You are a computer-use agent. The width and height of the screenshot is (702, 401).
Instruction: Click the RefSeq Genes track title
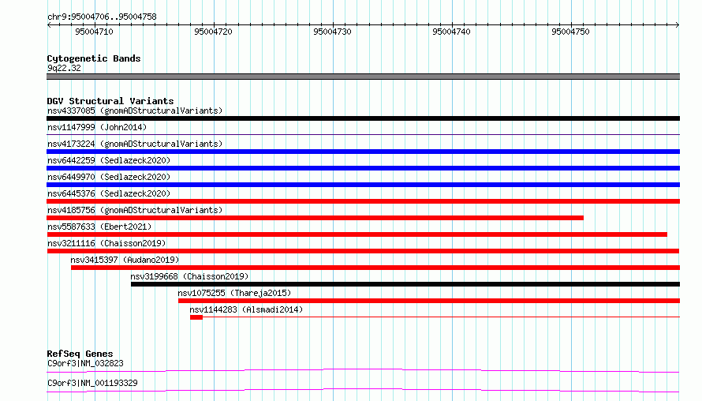(x=80, y=354)
